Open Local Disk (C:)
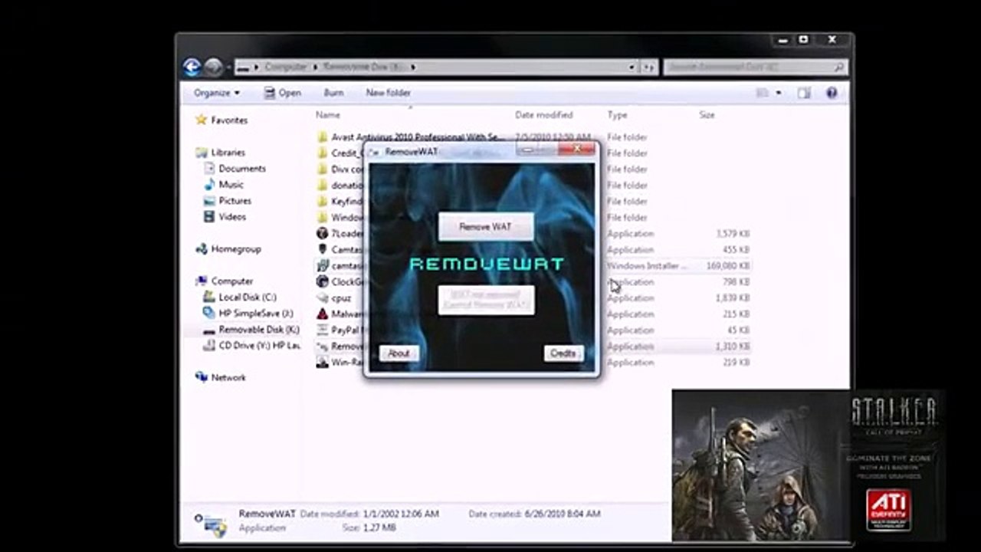This screenshot has height=552, width=981. (248, 297)
